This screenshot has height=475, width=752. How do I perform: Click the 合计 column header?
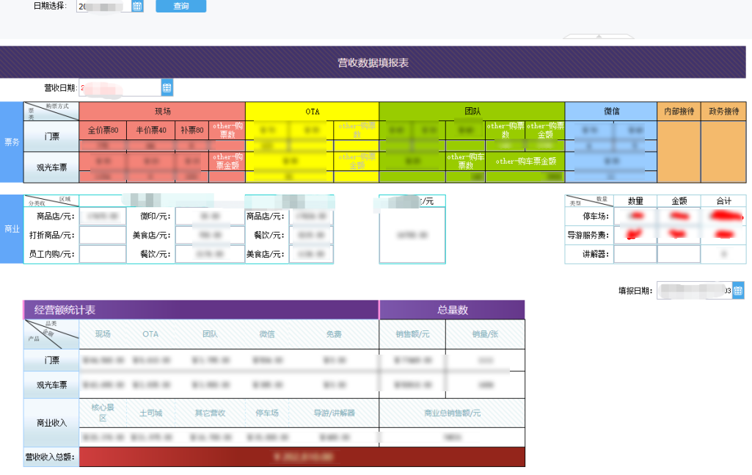click(723, 201)
